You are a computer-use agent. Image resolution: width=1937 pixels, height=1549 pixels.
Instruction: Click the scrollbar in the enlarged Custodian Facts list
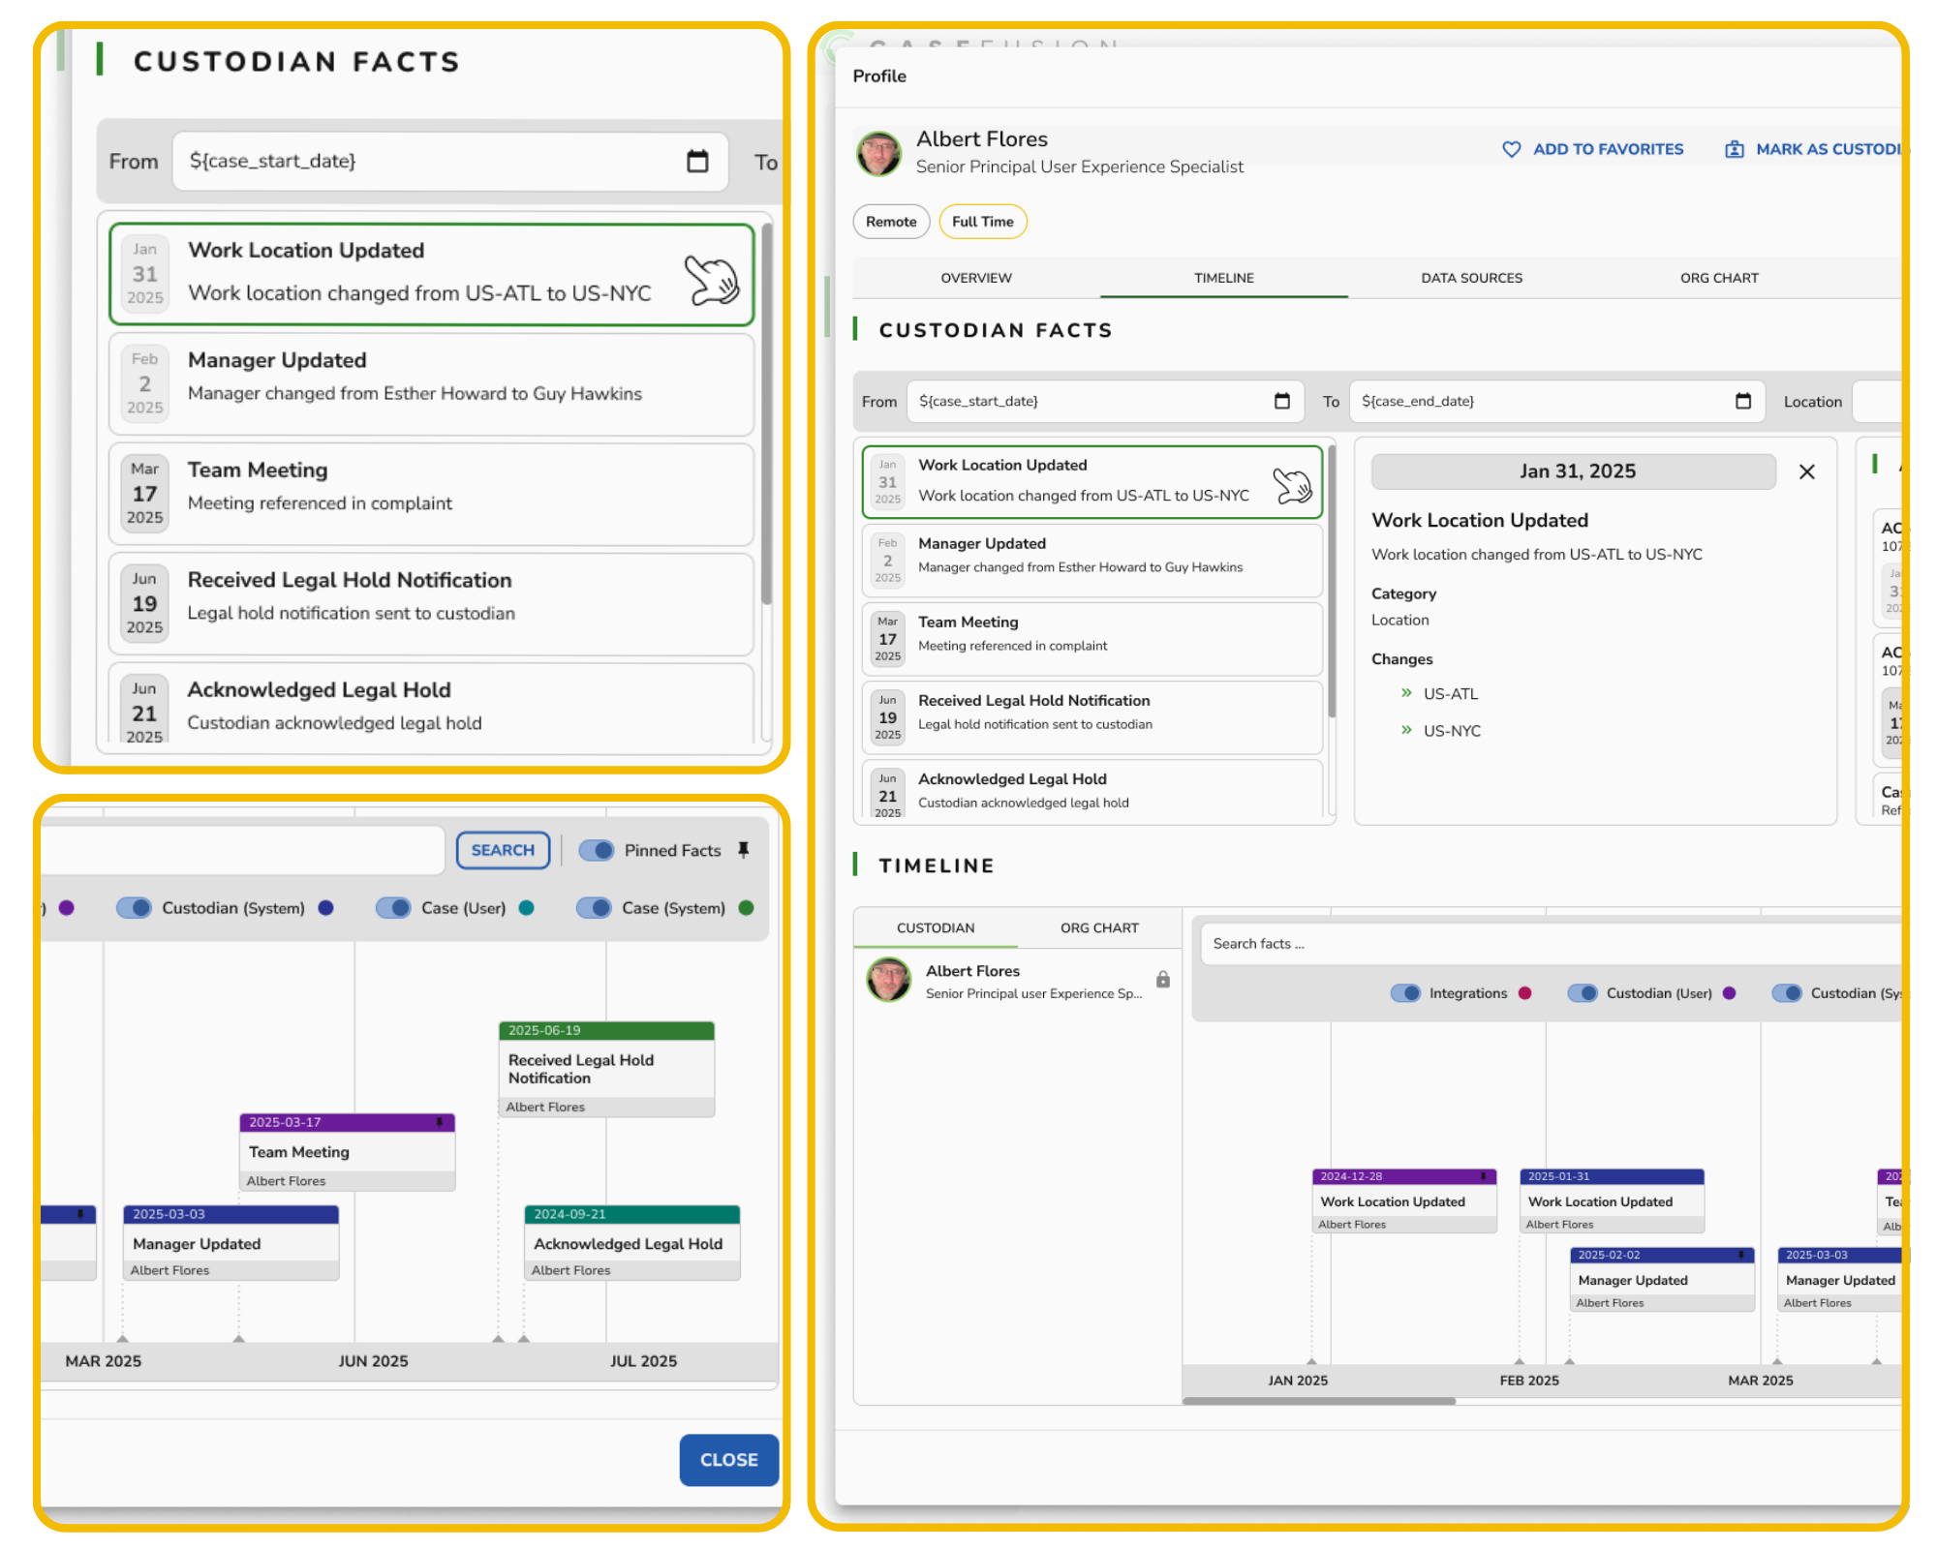point(766,414)
